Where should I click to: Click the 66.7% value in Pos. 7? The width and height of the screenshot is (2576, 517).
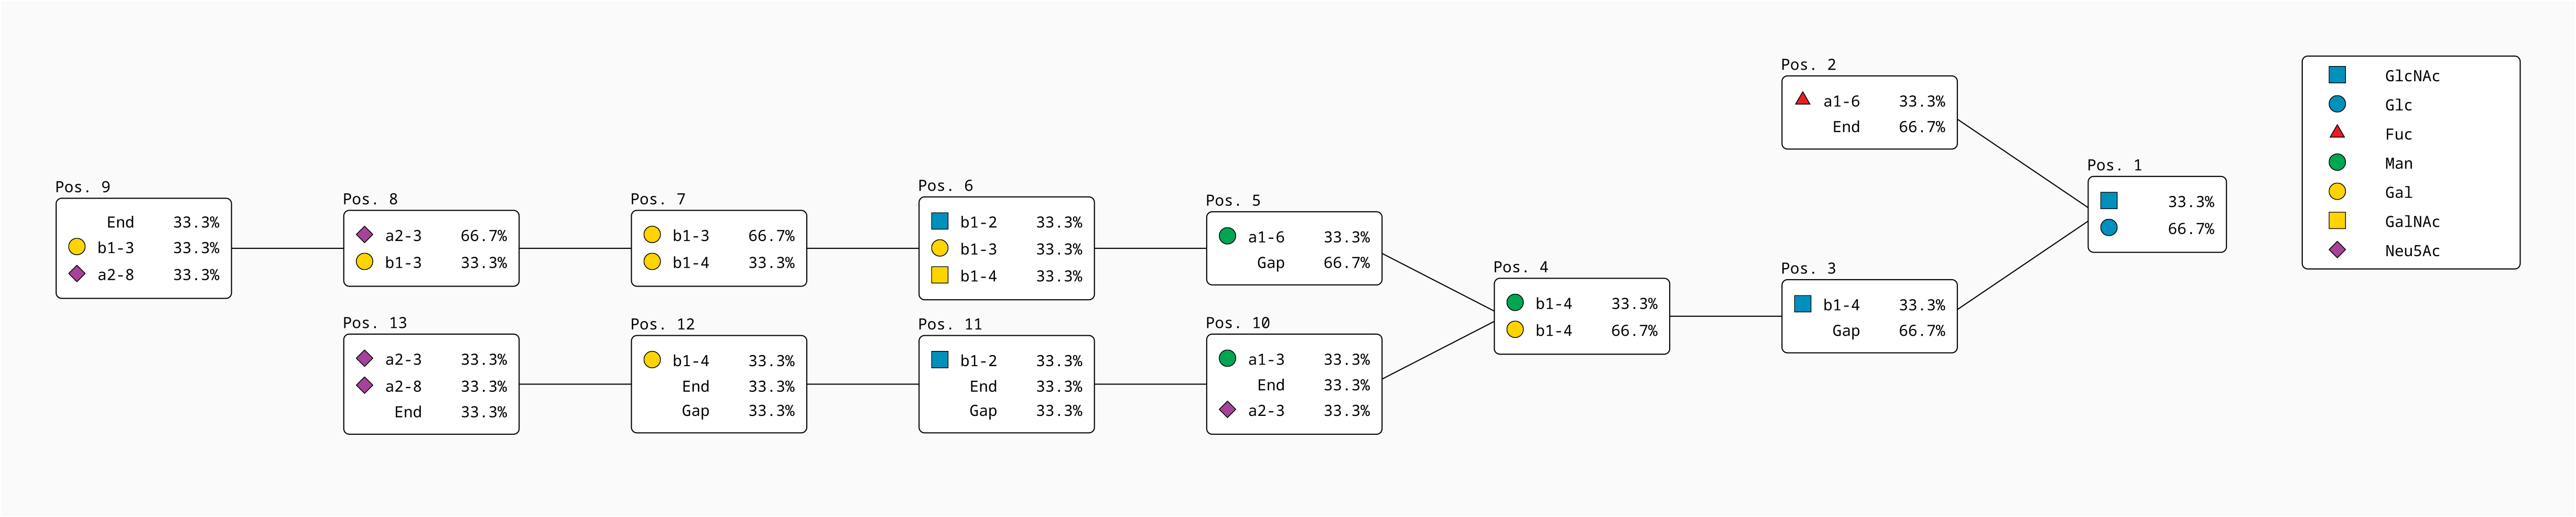click(771, 236)
